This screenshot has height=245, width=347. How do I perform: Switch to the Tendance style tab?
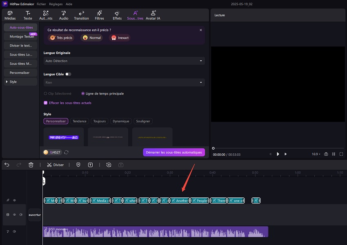(80, 121)
